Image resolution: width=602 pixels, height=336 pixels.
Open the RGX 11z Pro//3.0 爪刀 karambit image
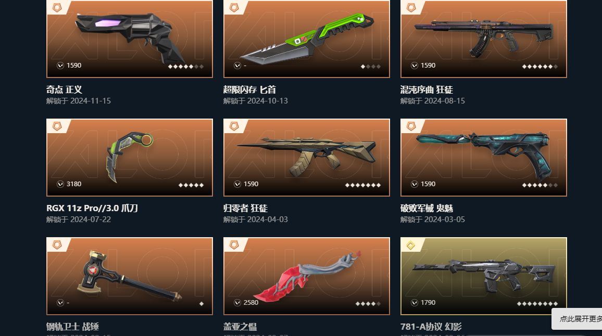pyautogui.click(x=129, y=157)
